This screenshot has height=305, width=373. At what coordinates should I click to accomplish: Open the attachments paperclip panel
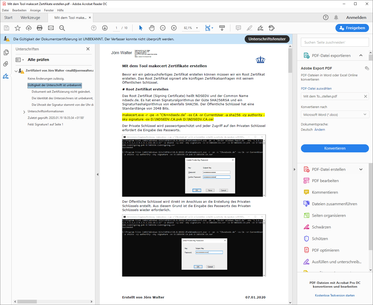[x=6, y=64]
